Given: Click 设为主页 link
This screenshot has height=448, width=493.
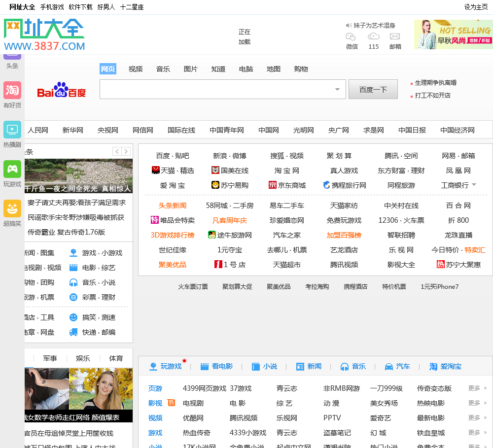Looking at the screenshot, I should (476, 7).
